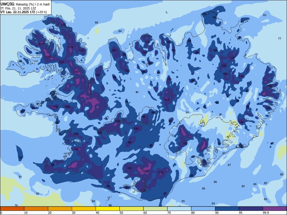Viewport: 287px width, 215px height.
Task: Click the legend tick label '10'
Action: pyautogui.click(x=26, y=213)
